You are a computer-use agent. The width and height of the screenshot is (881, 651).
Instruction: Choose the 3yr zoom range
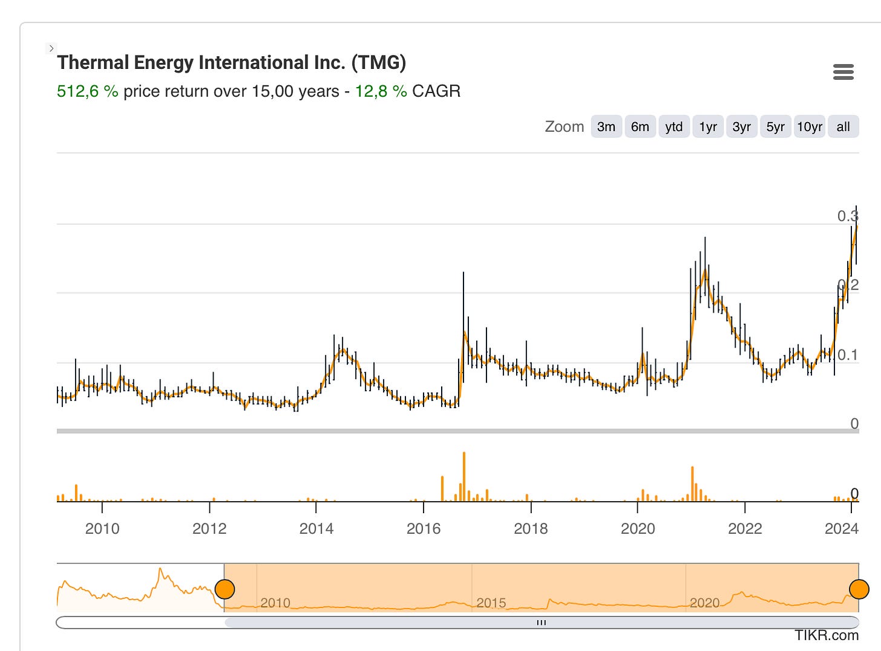(x=742, y=127)
